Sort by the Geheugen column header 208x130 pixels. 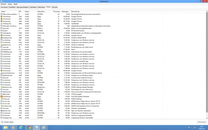[66, 12]
